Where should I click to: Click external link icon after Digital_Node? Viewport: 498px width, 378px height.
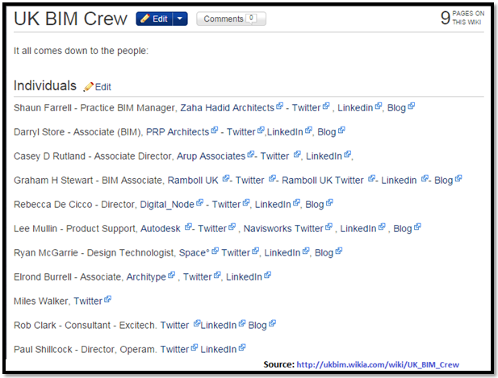tap(200, 202)
